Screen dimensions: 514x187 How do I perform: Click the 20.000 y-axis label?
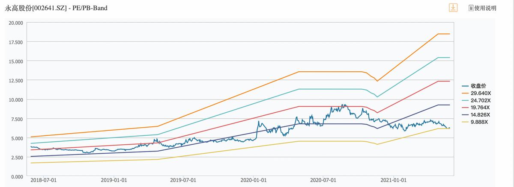coord(16,23)
